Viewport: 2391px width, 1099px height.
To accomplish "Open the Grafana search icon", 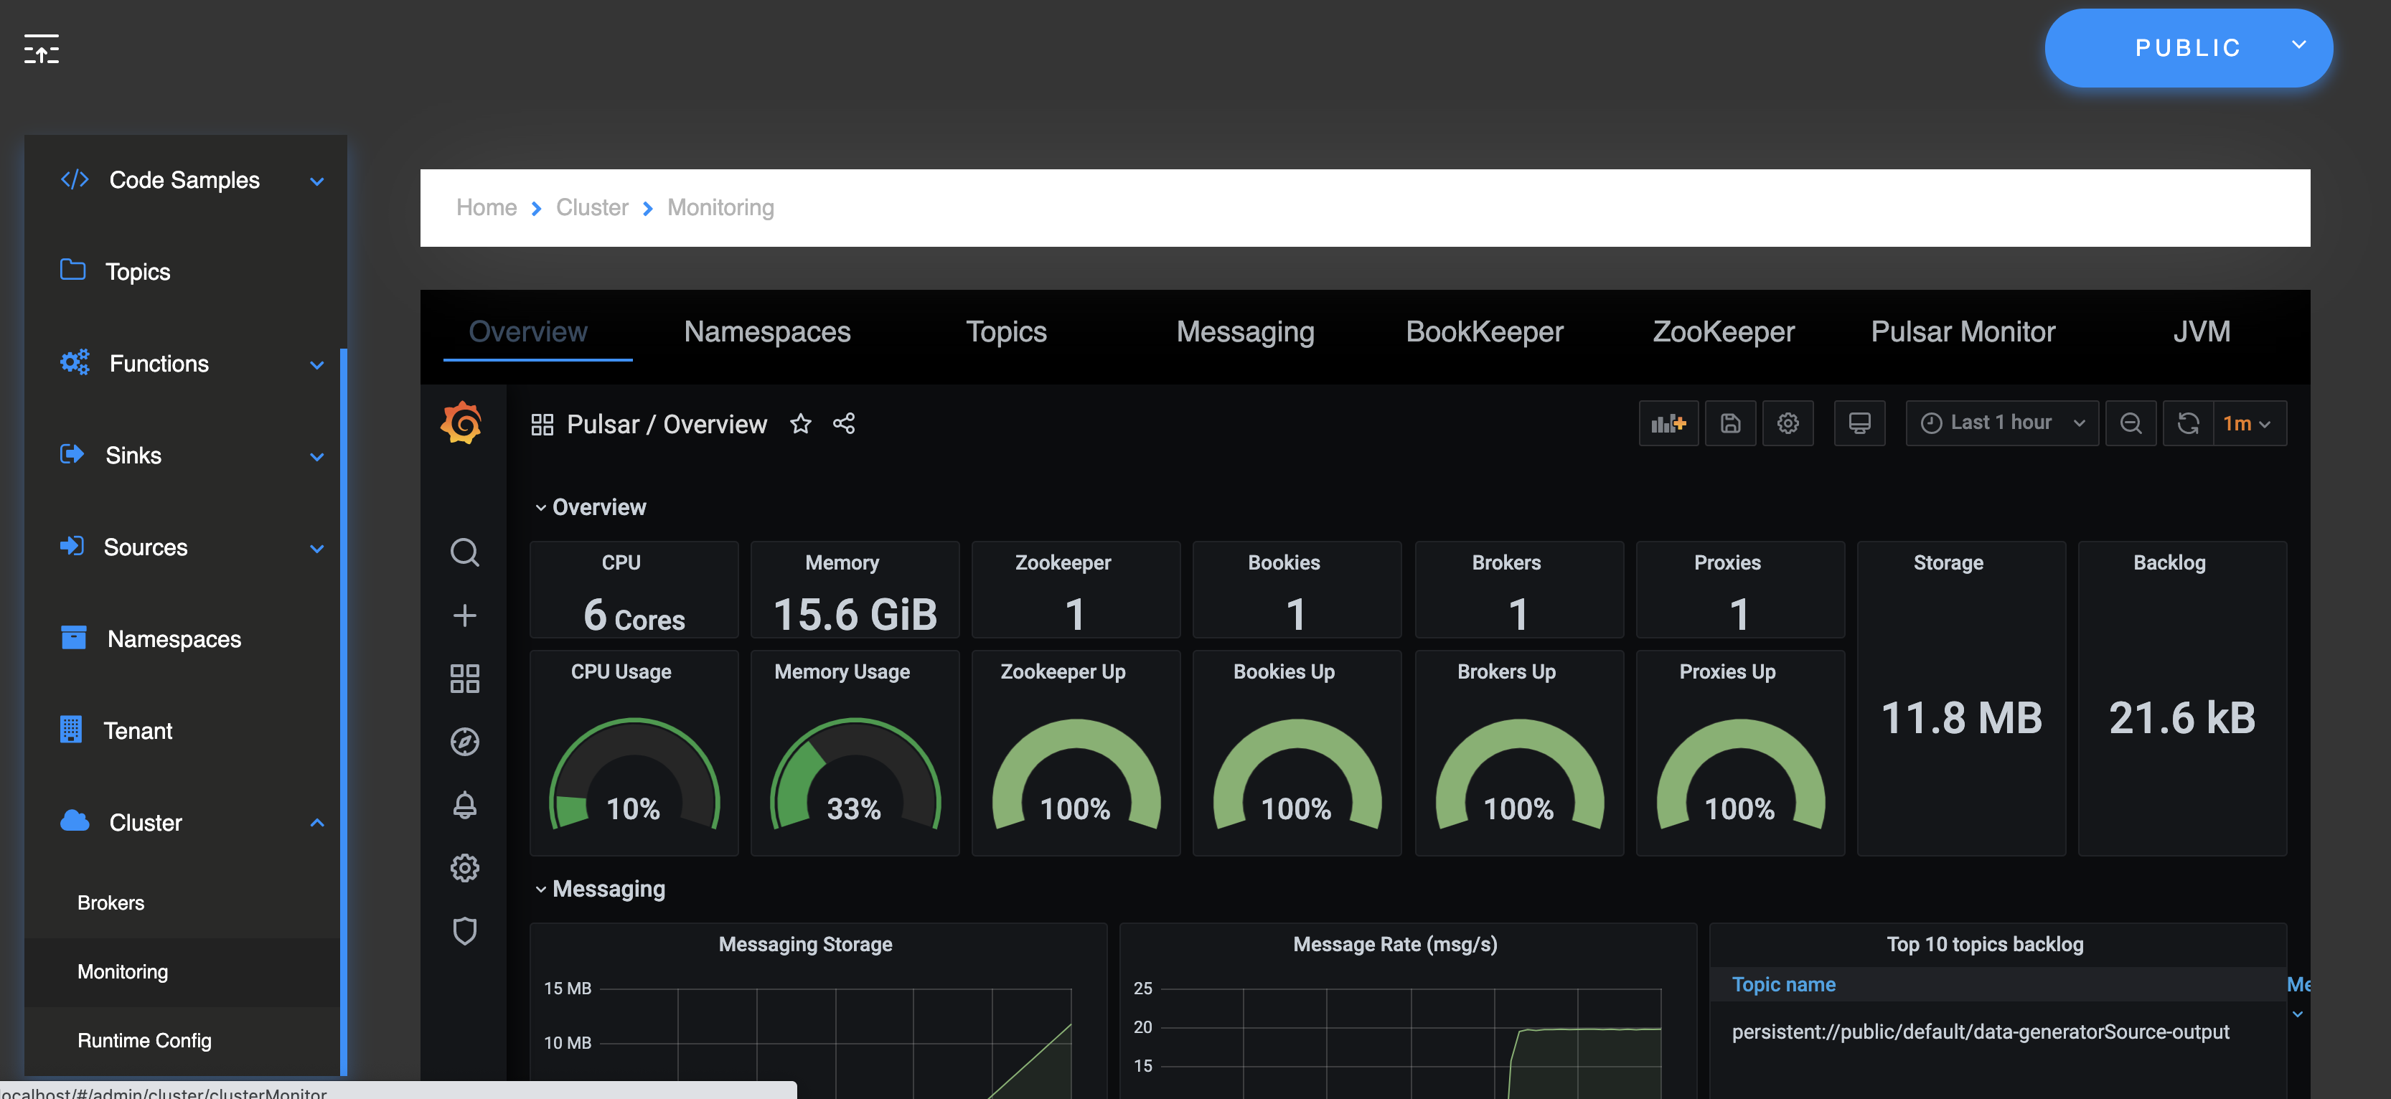I will (464, 552).
